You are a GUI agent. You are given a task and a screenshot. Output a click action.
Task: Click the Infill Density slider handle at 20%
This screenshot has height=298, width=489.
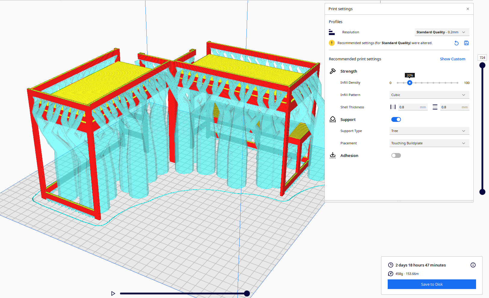coord(410,83)
